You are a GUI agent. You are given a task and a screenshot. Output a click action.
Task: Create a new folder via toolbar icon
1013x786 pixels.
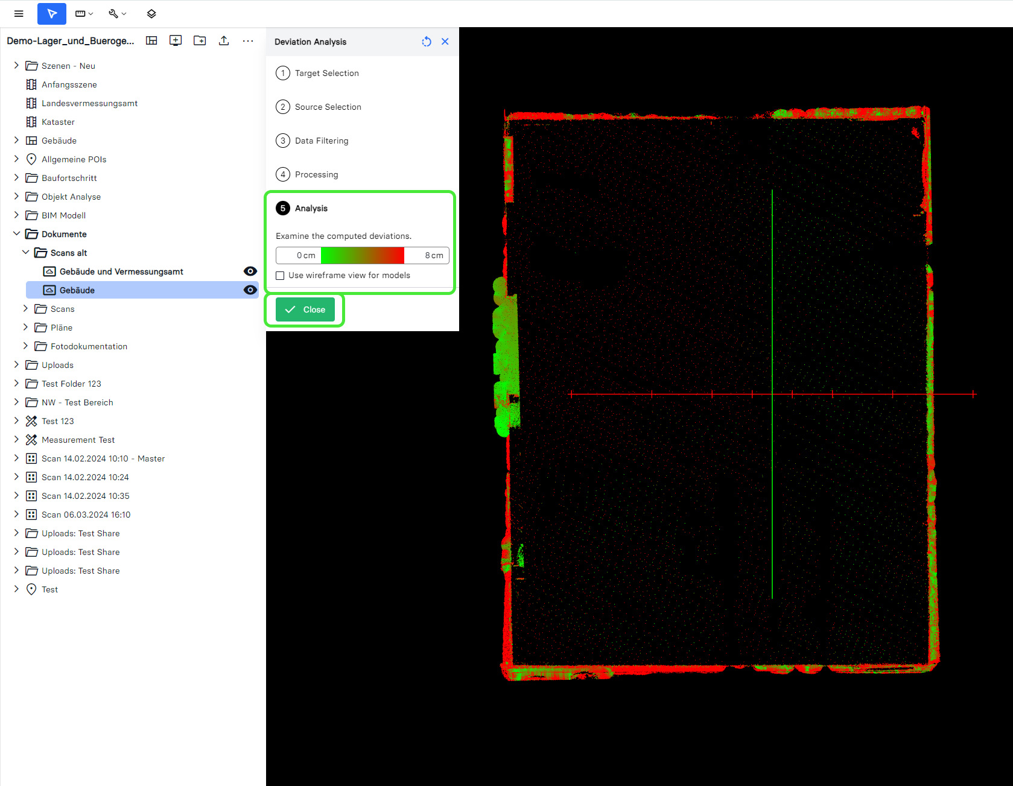coord(200,40)
